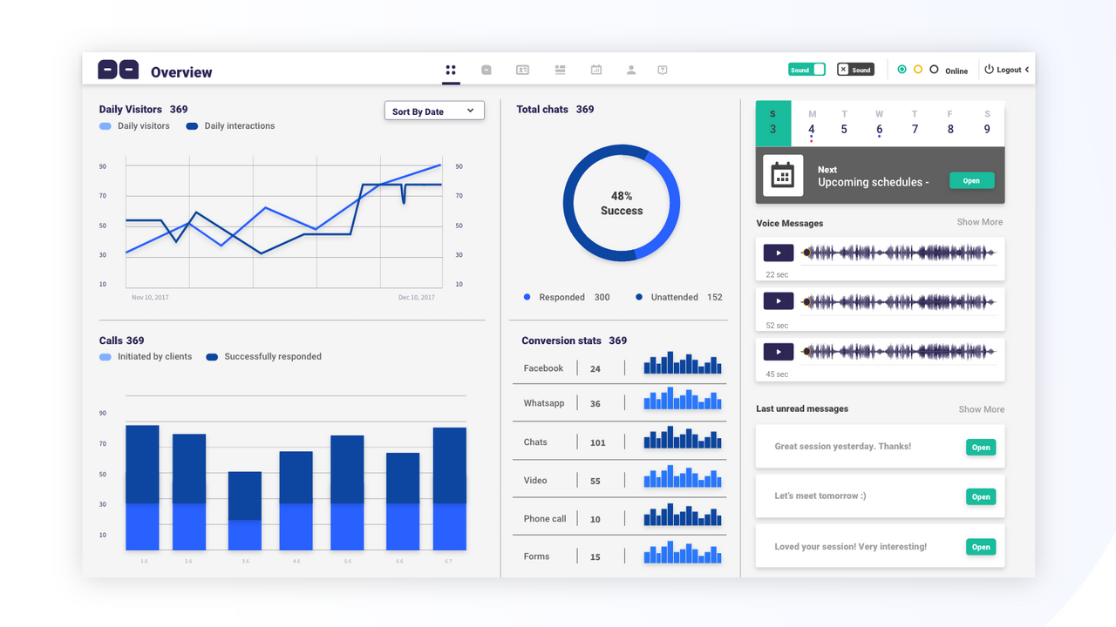The width and height of the screenshot is (1116, 627).
Task: Click the list view navigation icon
Action: (560, 70)
